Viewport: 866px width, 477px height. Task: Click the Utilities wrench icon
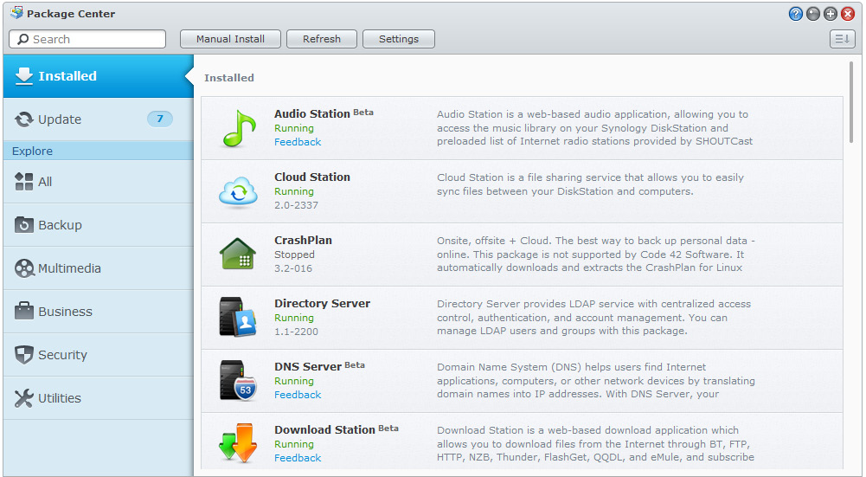(x=23, y=398)
